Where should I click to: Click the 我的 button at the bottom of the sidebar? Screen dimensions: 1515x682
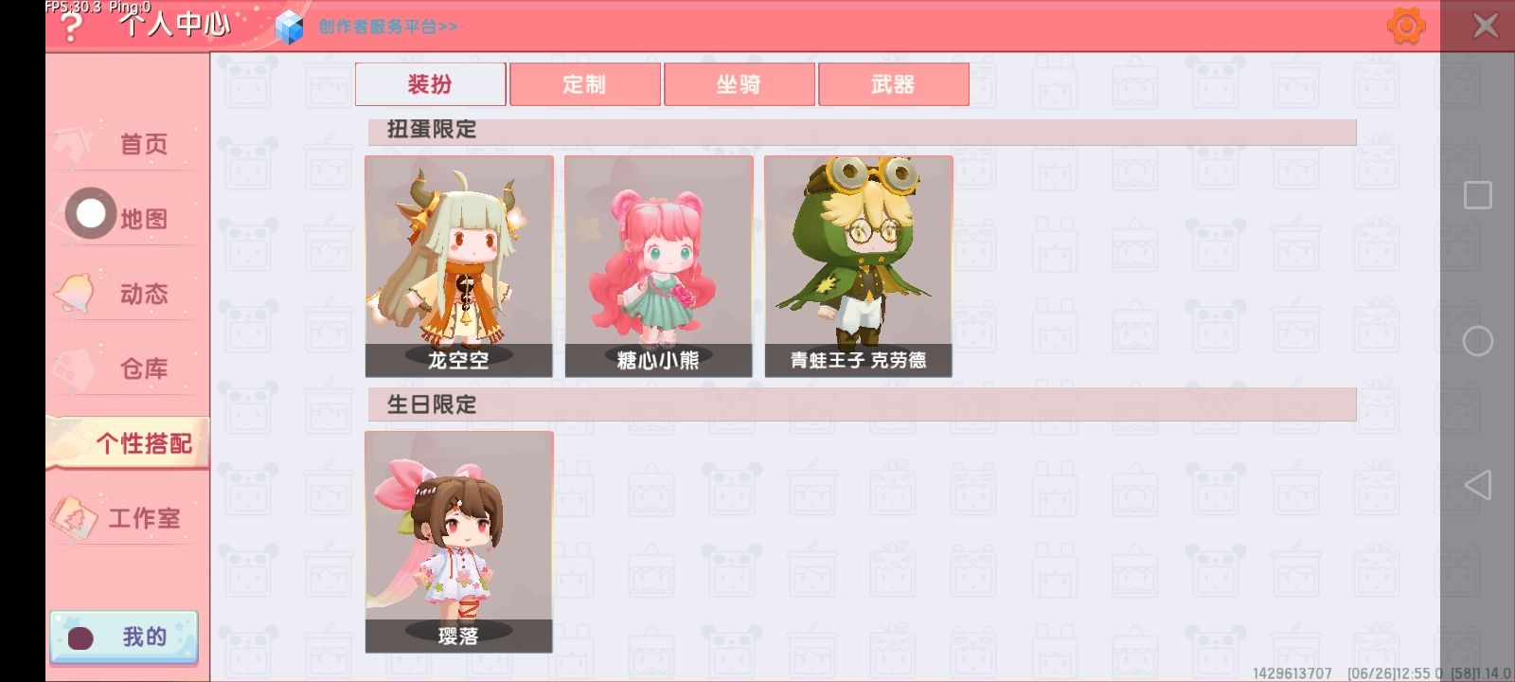pyautogui.click(x=124, y=637)
